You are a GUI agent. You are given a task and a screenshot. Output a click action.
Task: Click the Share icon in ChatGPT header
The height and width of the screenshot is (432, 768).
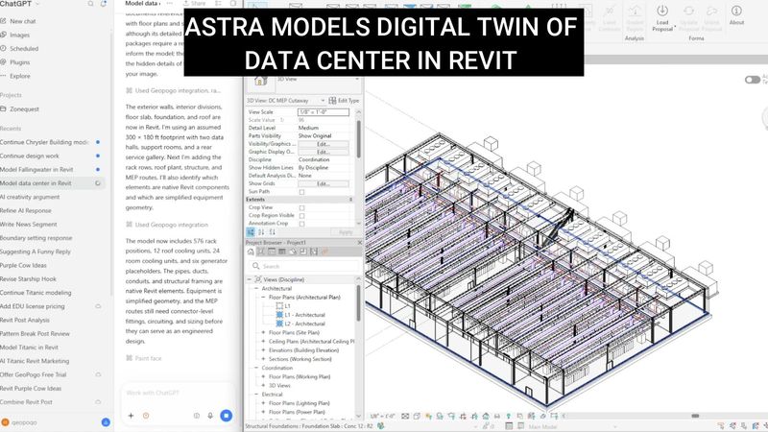point(195,4)
